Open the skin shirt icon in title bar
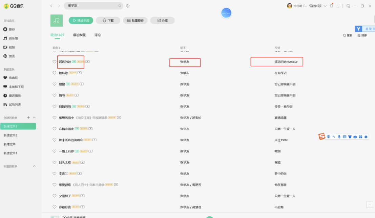The width and height of the screenshot is (375, 218). [332, 6]
